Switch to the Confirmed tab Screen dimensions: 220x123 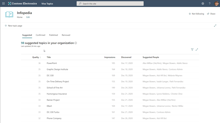[x=40, y=35]
